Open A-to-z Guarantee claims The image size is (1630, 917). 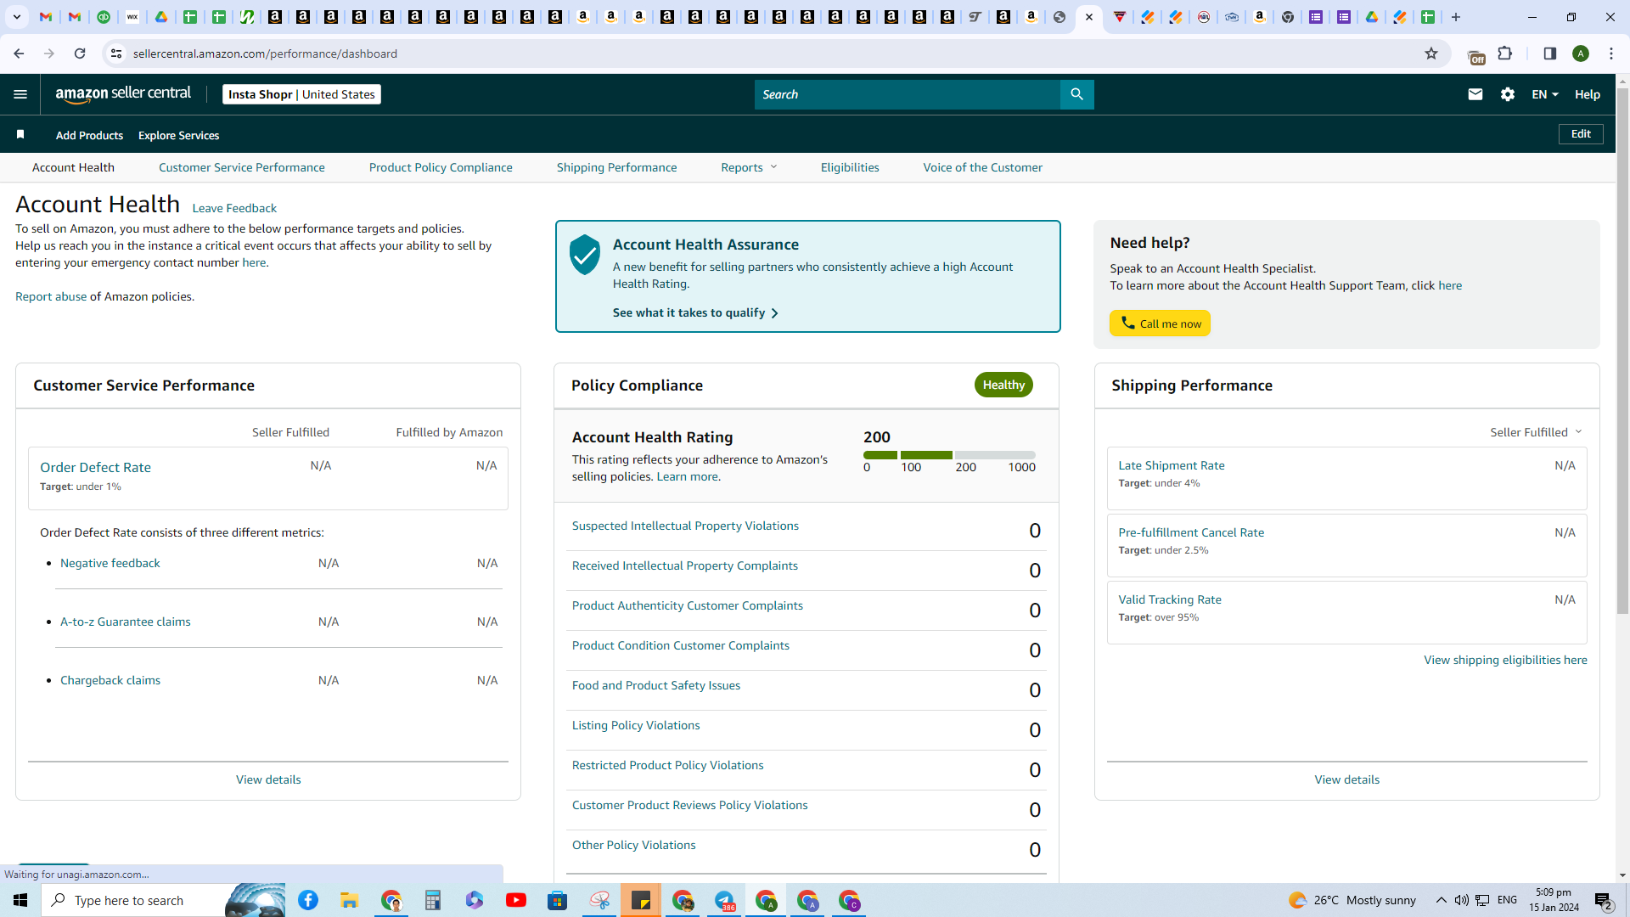click(126, 622)
